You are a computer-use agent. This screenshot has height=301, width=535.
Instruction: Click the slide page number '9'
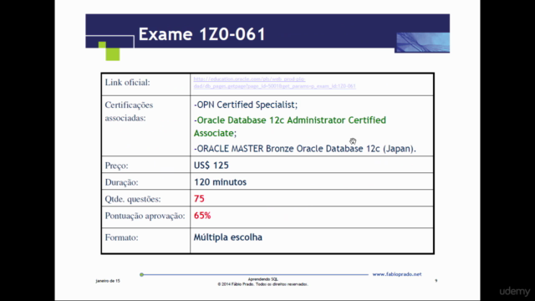pyautogui.click(x=436, y=281)
